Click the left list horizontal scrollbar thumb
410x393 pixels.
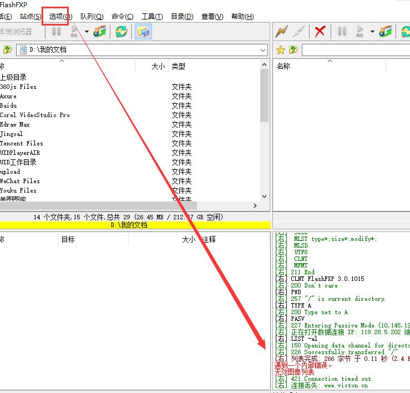click(98, 205)
